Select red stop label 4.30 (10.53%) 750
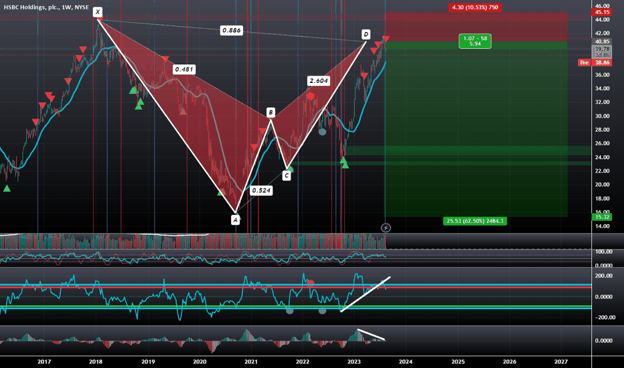 (x=475, y=7)
